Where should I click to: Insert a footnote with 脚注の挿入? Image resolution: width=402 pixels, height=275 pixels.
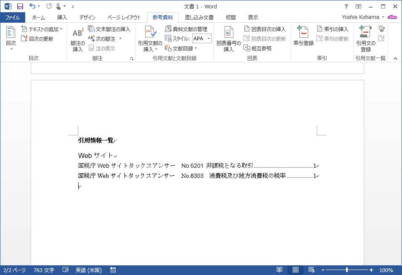point(78,40)
